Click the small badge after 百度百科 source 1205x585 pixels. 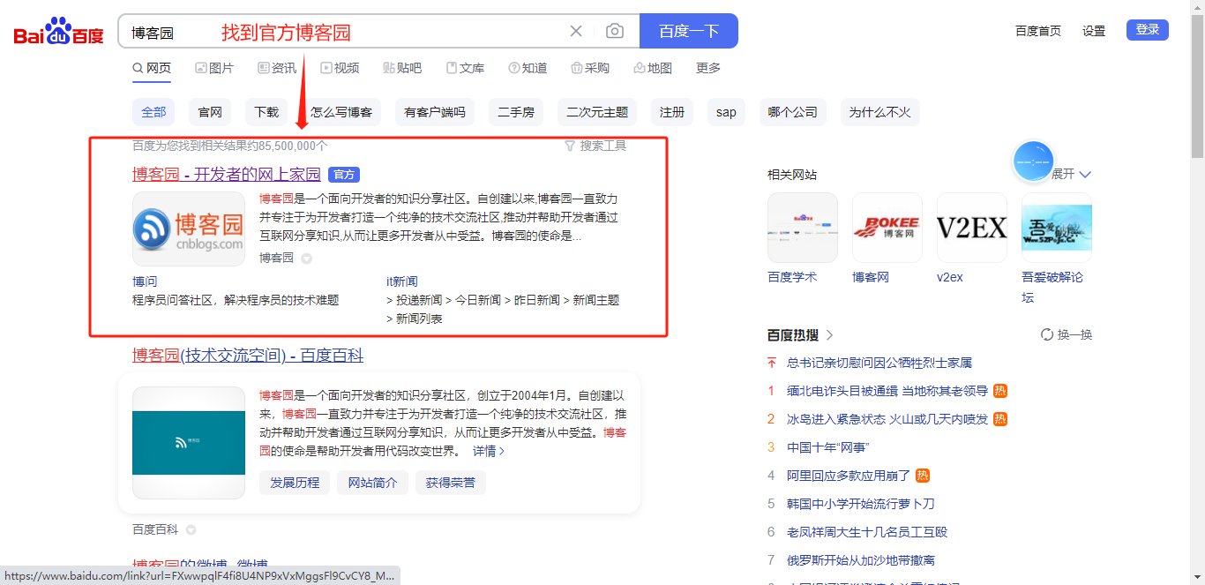[x=191, y=530]
